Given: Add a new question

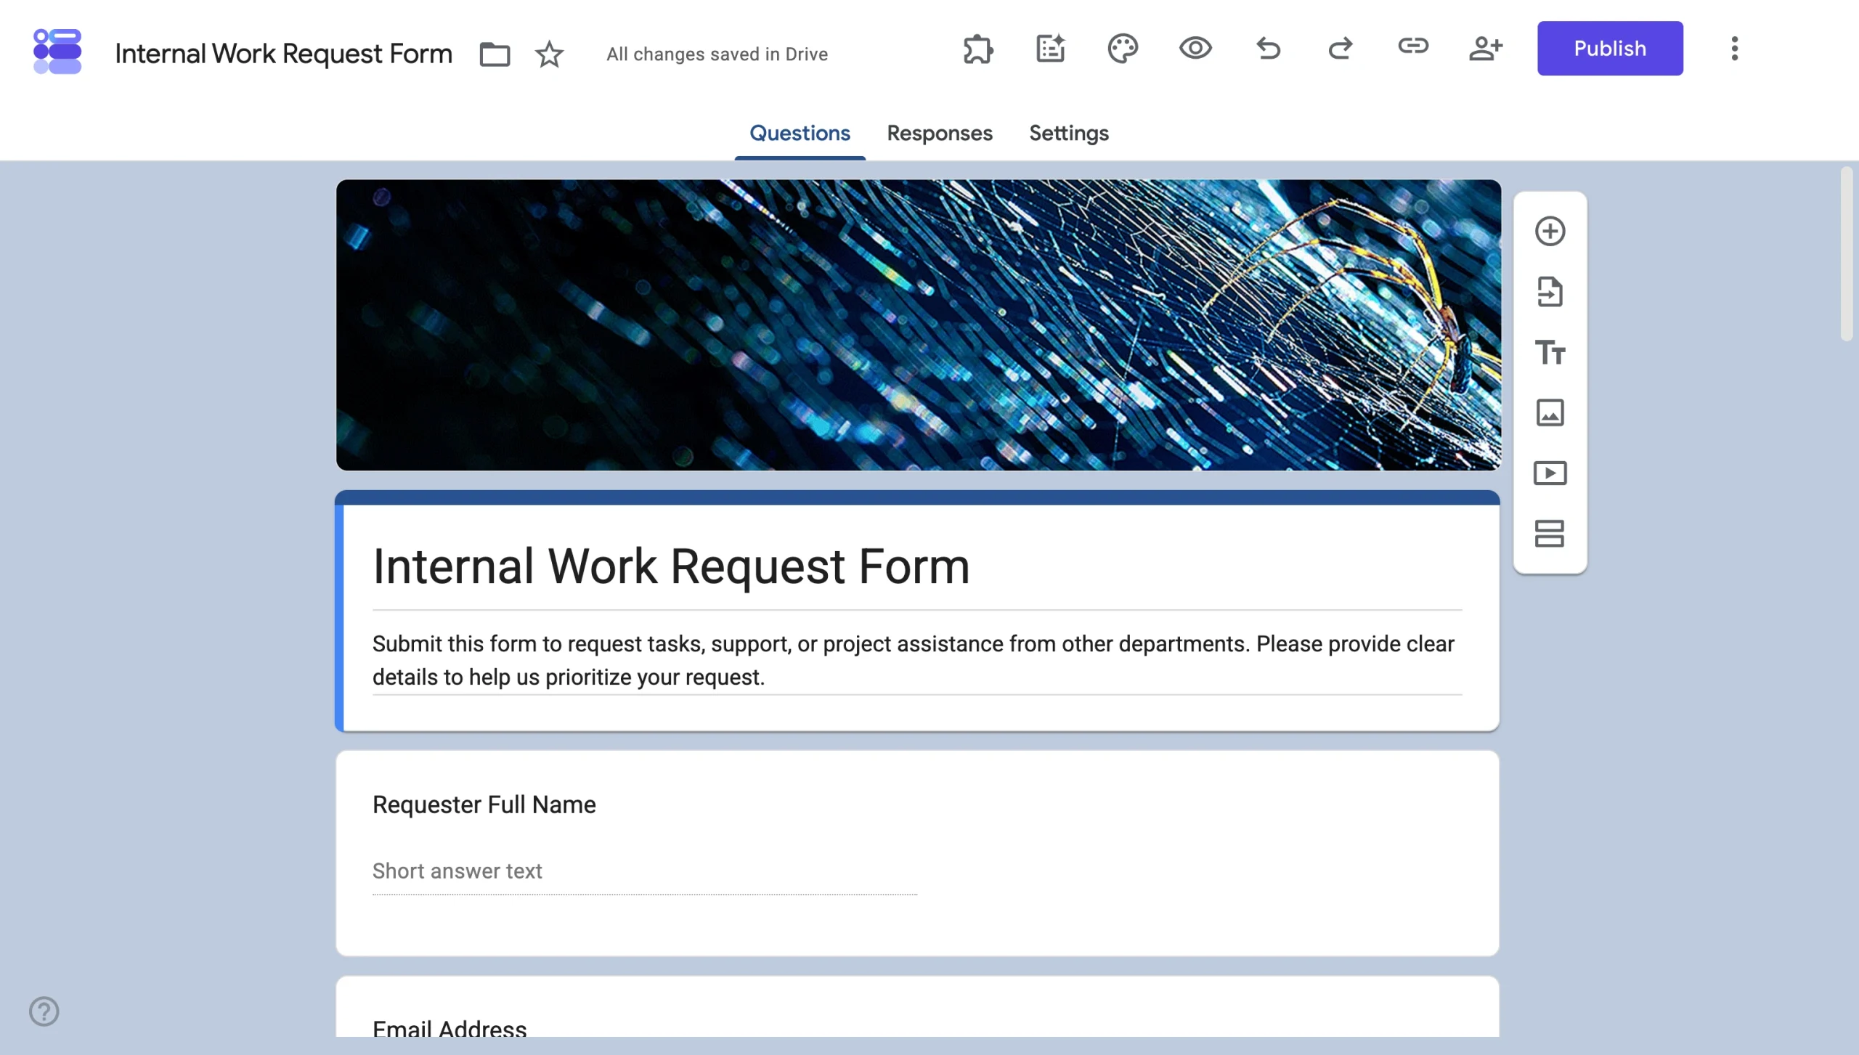Looking at the screenshot, I should 1550,232.
